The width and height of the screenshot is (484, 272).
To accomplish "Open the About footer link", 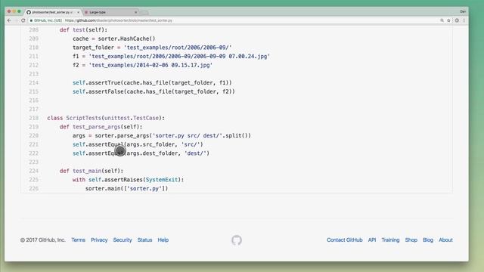I will tap(445, 240).
